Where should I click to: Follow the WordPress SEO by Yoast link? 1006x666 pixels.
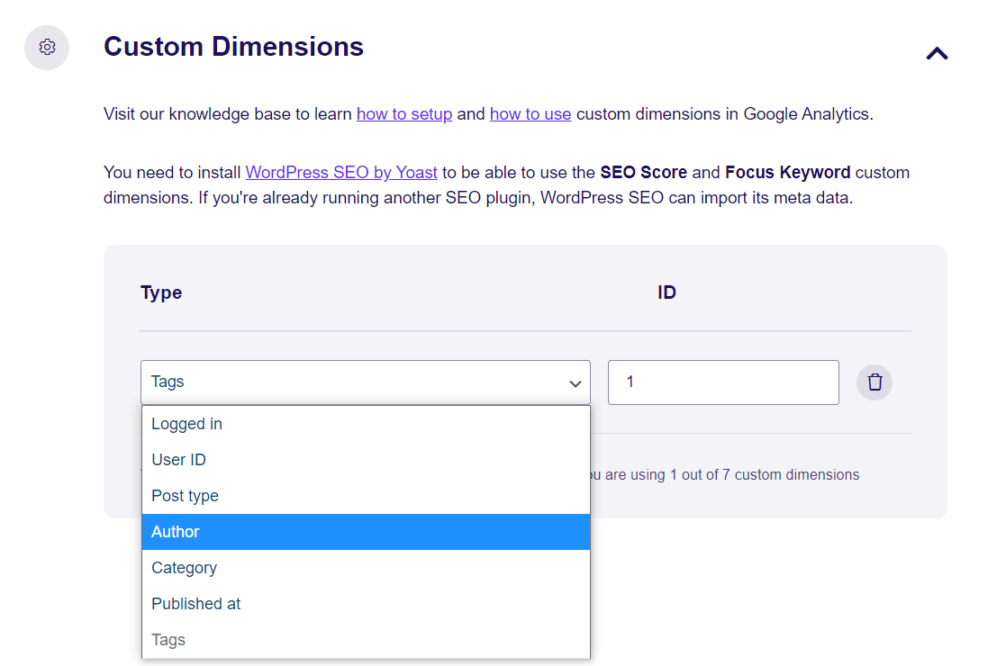click(x=341, y=173)
